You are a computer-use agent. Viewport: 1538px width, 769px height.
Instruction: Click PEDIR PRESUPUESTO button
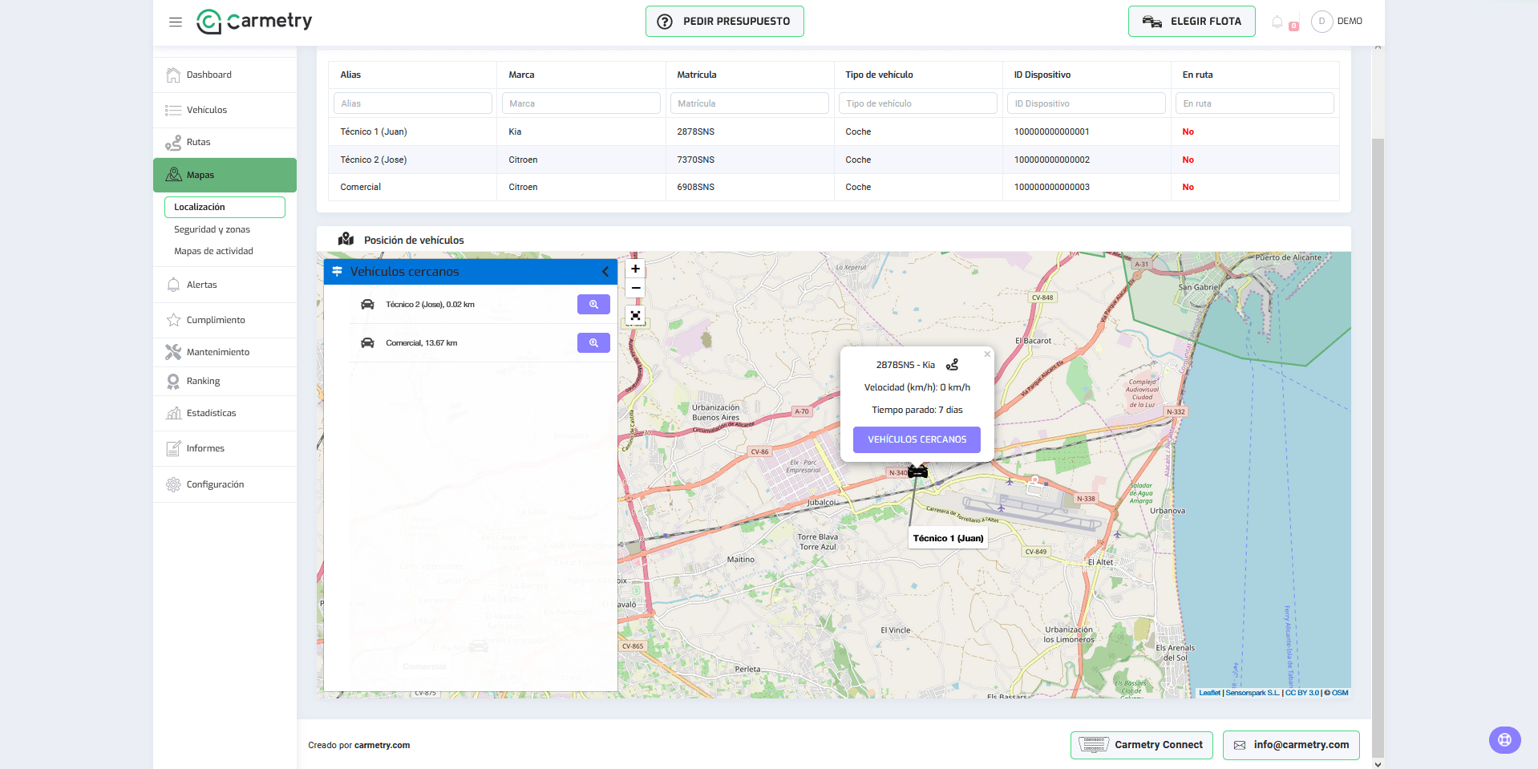point(724,22)
